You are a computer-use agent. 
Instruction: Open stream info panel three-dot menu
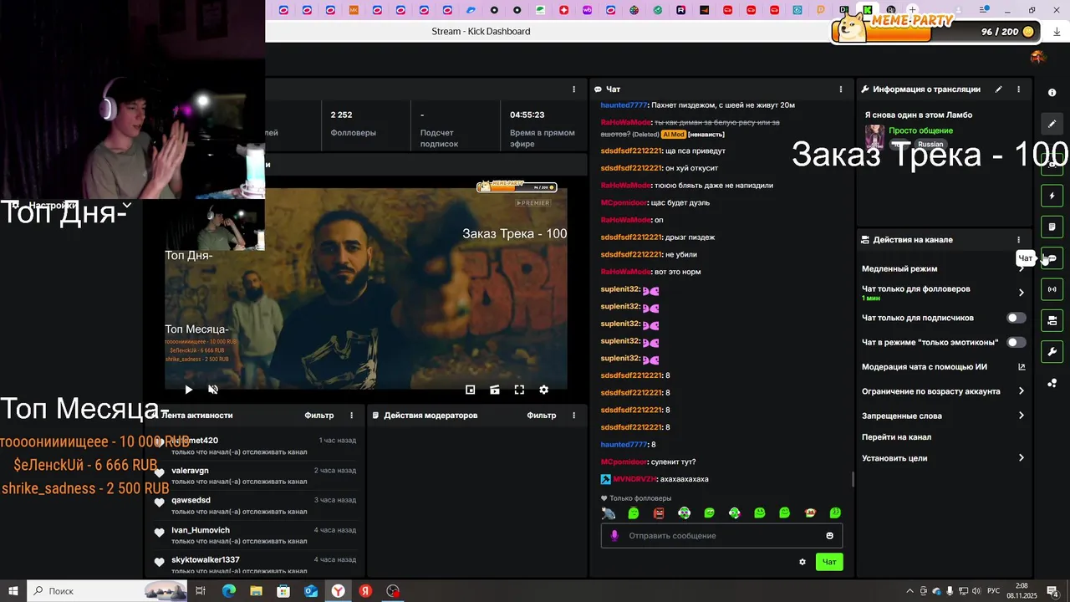point(1018,89)
